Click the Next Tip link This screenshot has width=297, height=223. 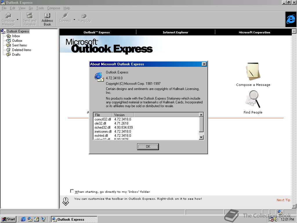[x=283, y=200]
